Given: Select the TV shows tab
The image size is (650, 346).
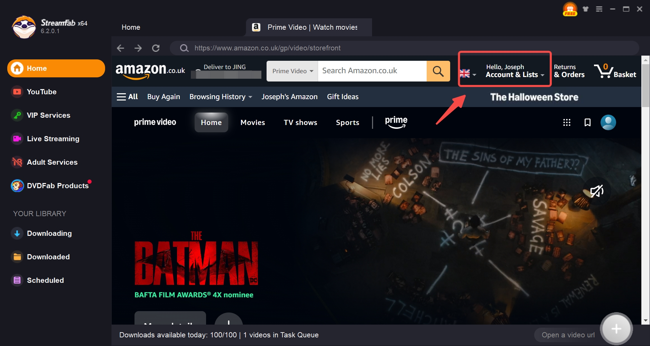Looking at the screenshot, I should [x=300, y=123].
